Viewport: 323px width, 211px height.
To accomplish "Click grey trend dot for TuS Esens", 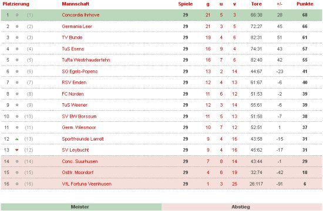I will pos(17,49).
